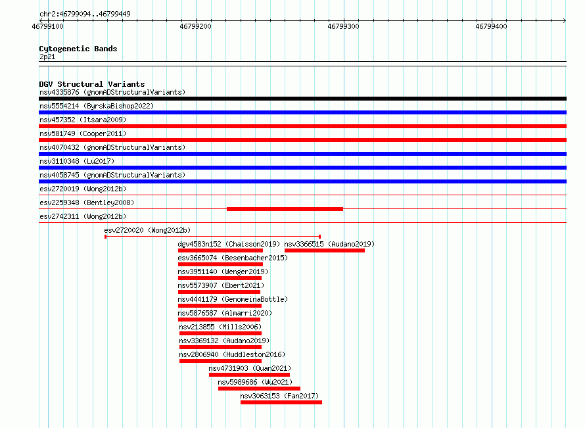Open nsv213855 (Mills2006) label
The width and height of the screenshot is (585, 428).
220,327
